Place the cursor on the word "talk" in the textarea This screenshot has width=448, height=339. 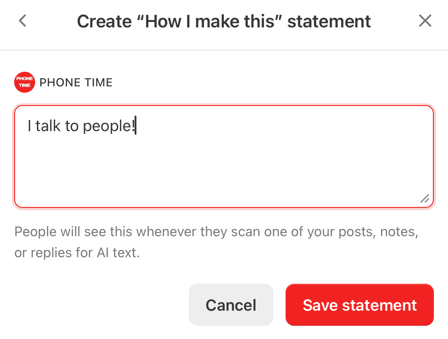click(x=48, y=126)
